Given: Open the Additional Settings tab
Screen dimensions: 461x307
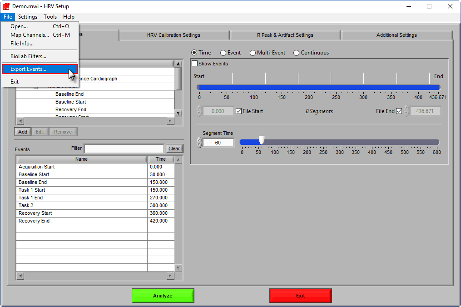Looking at the screenshot, I should click(x=397, y=35).
